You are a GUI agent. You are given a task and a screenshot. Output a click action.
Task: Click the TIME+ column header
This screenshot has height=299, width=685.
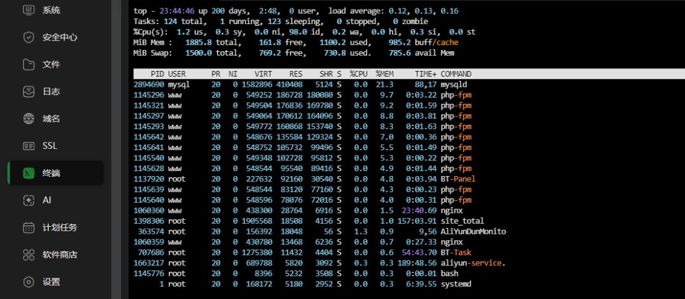pyautogui.click(x=426, y=74)
